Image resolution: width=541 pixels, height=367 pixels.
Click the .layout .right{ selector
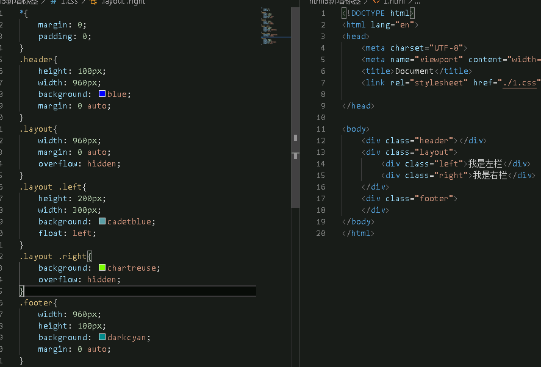pyautogui.click(x=56, y=257)
